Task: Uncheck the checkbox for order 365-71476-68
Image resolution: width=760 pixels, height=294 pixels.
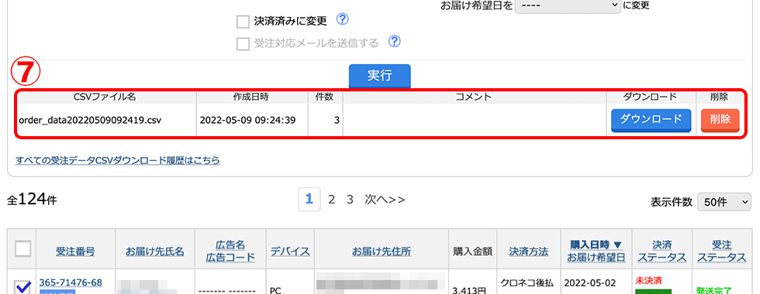Action: pos(22,288)
